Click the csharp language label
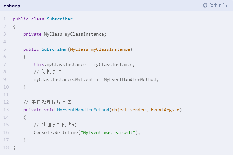Viewport: 233px width, 155px height. click(x=12, y=6)
